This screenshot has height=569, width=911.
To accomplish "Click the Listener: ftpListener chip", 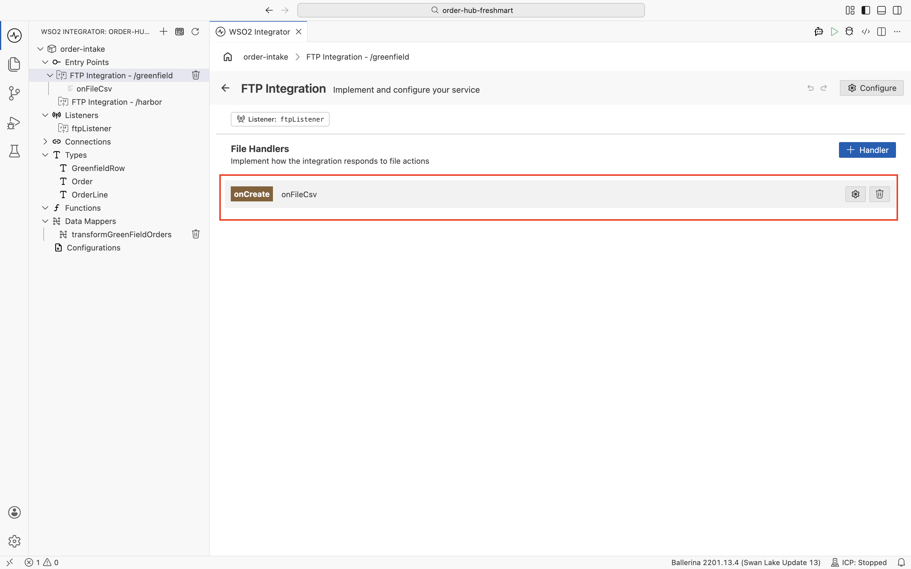I will coord(280,119).
